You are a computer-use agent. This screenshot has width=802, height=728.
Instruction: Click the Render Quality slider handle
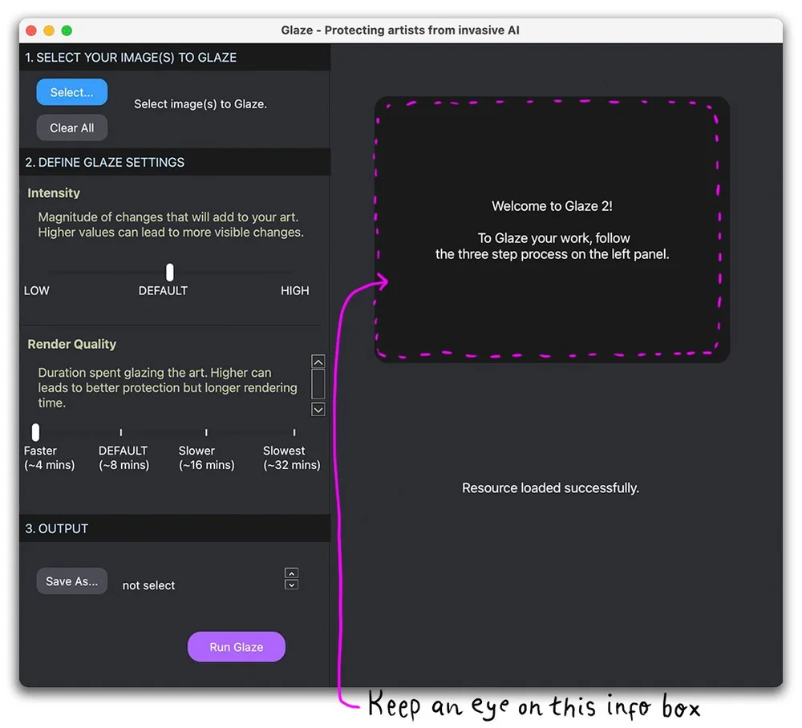tap(35, 432)
